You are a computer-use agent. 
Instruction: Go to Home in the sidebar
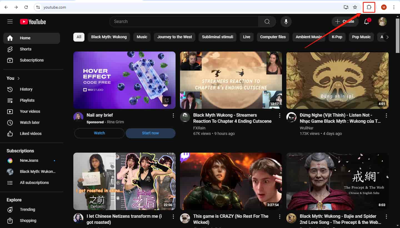tap(32, 38)
